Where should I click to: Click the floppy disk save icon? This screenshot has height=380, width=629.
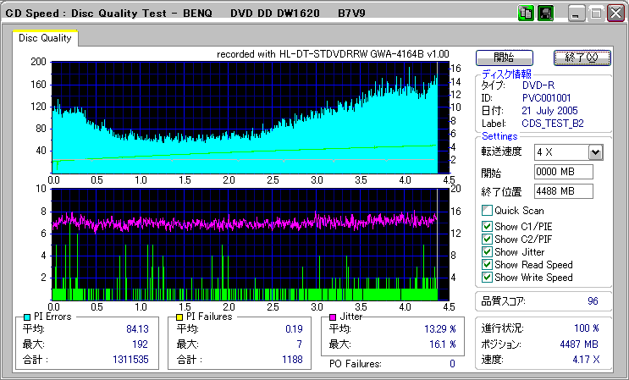click(545, 13)
